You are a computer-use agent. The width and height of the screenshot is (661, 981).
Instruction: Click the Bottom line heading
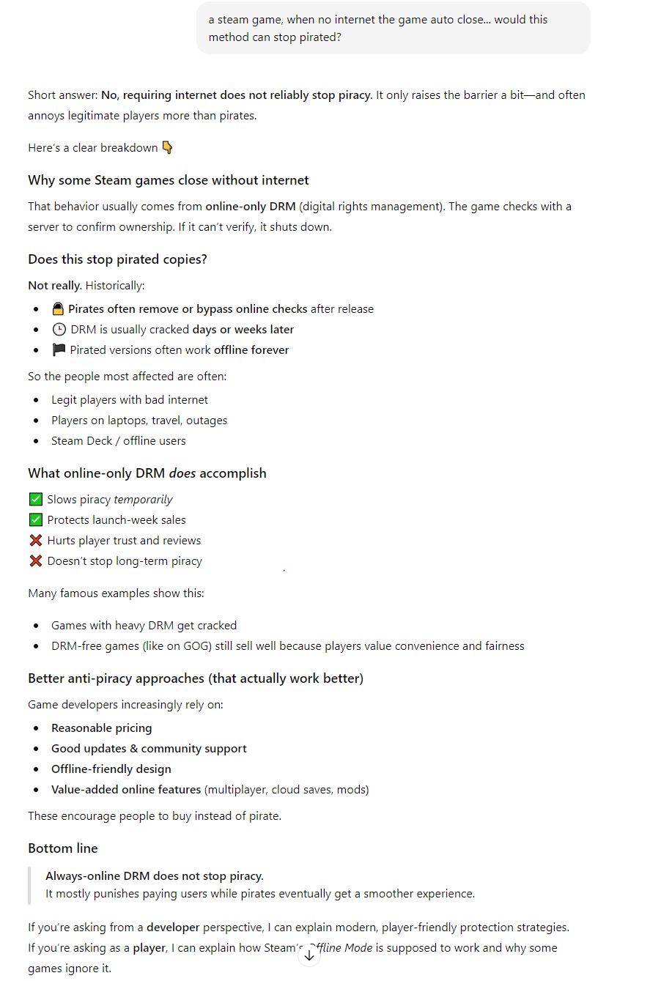(x=63, y=848)
